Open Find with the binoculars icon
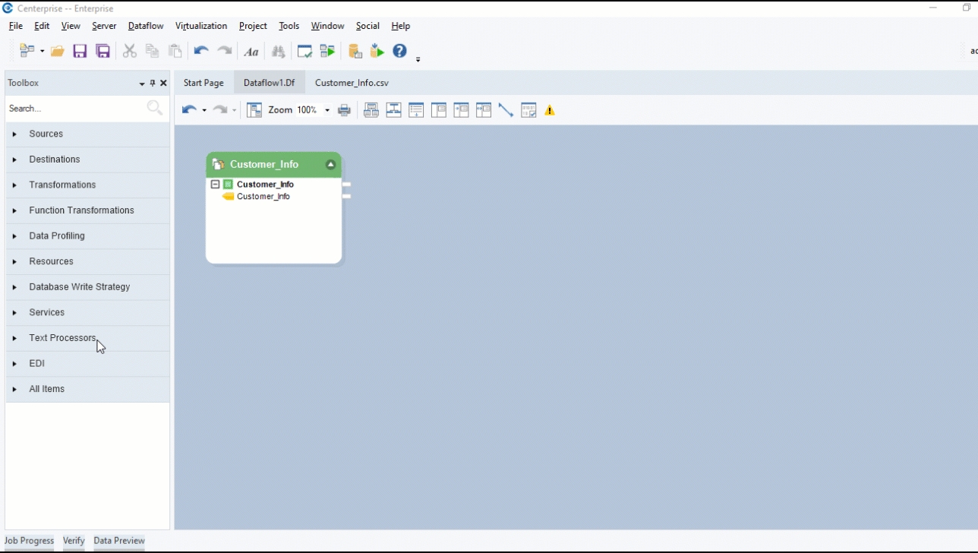This screenshot has width=978, height=553. tap(279, 52)
